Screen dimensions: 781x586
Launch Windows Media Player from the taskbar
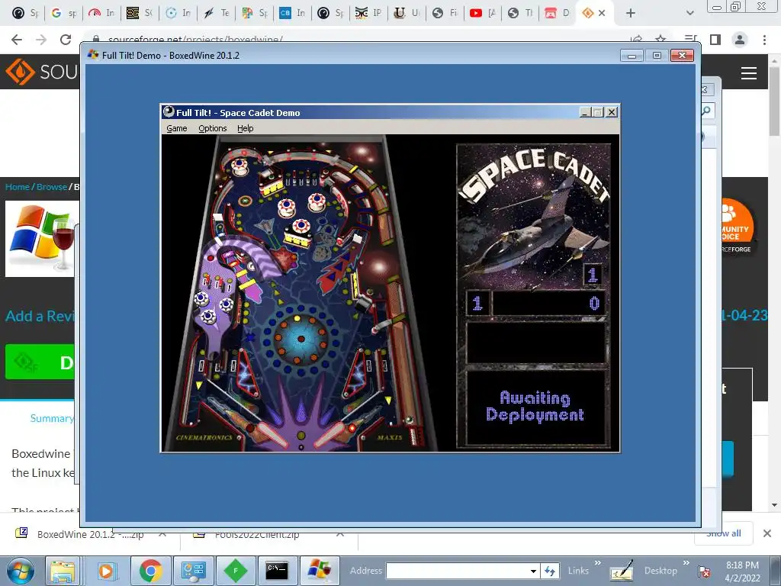pos(105,571)
